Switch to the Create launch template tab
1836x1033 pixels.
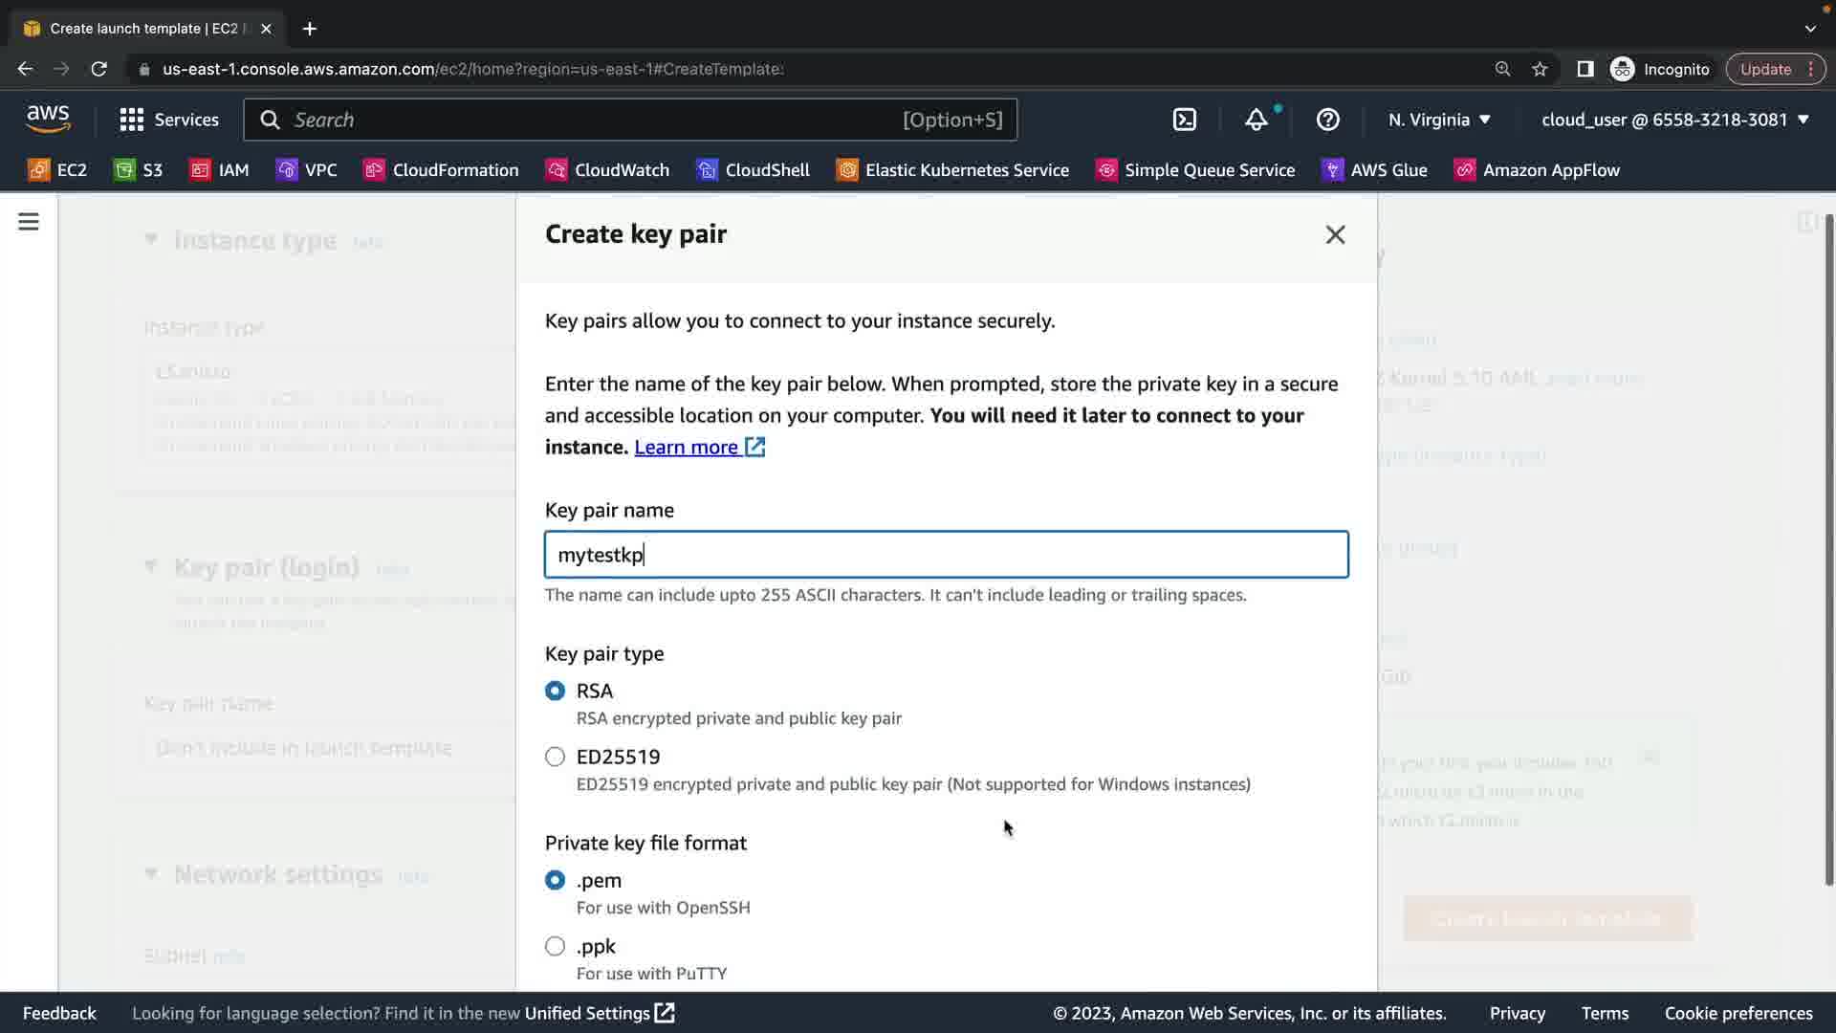click(x=143, y=29)
